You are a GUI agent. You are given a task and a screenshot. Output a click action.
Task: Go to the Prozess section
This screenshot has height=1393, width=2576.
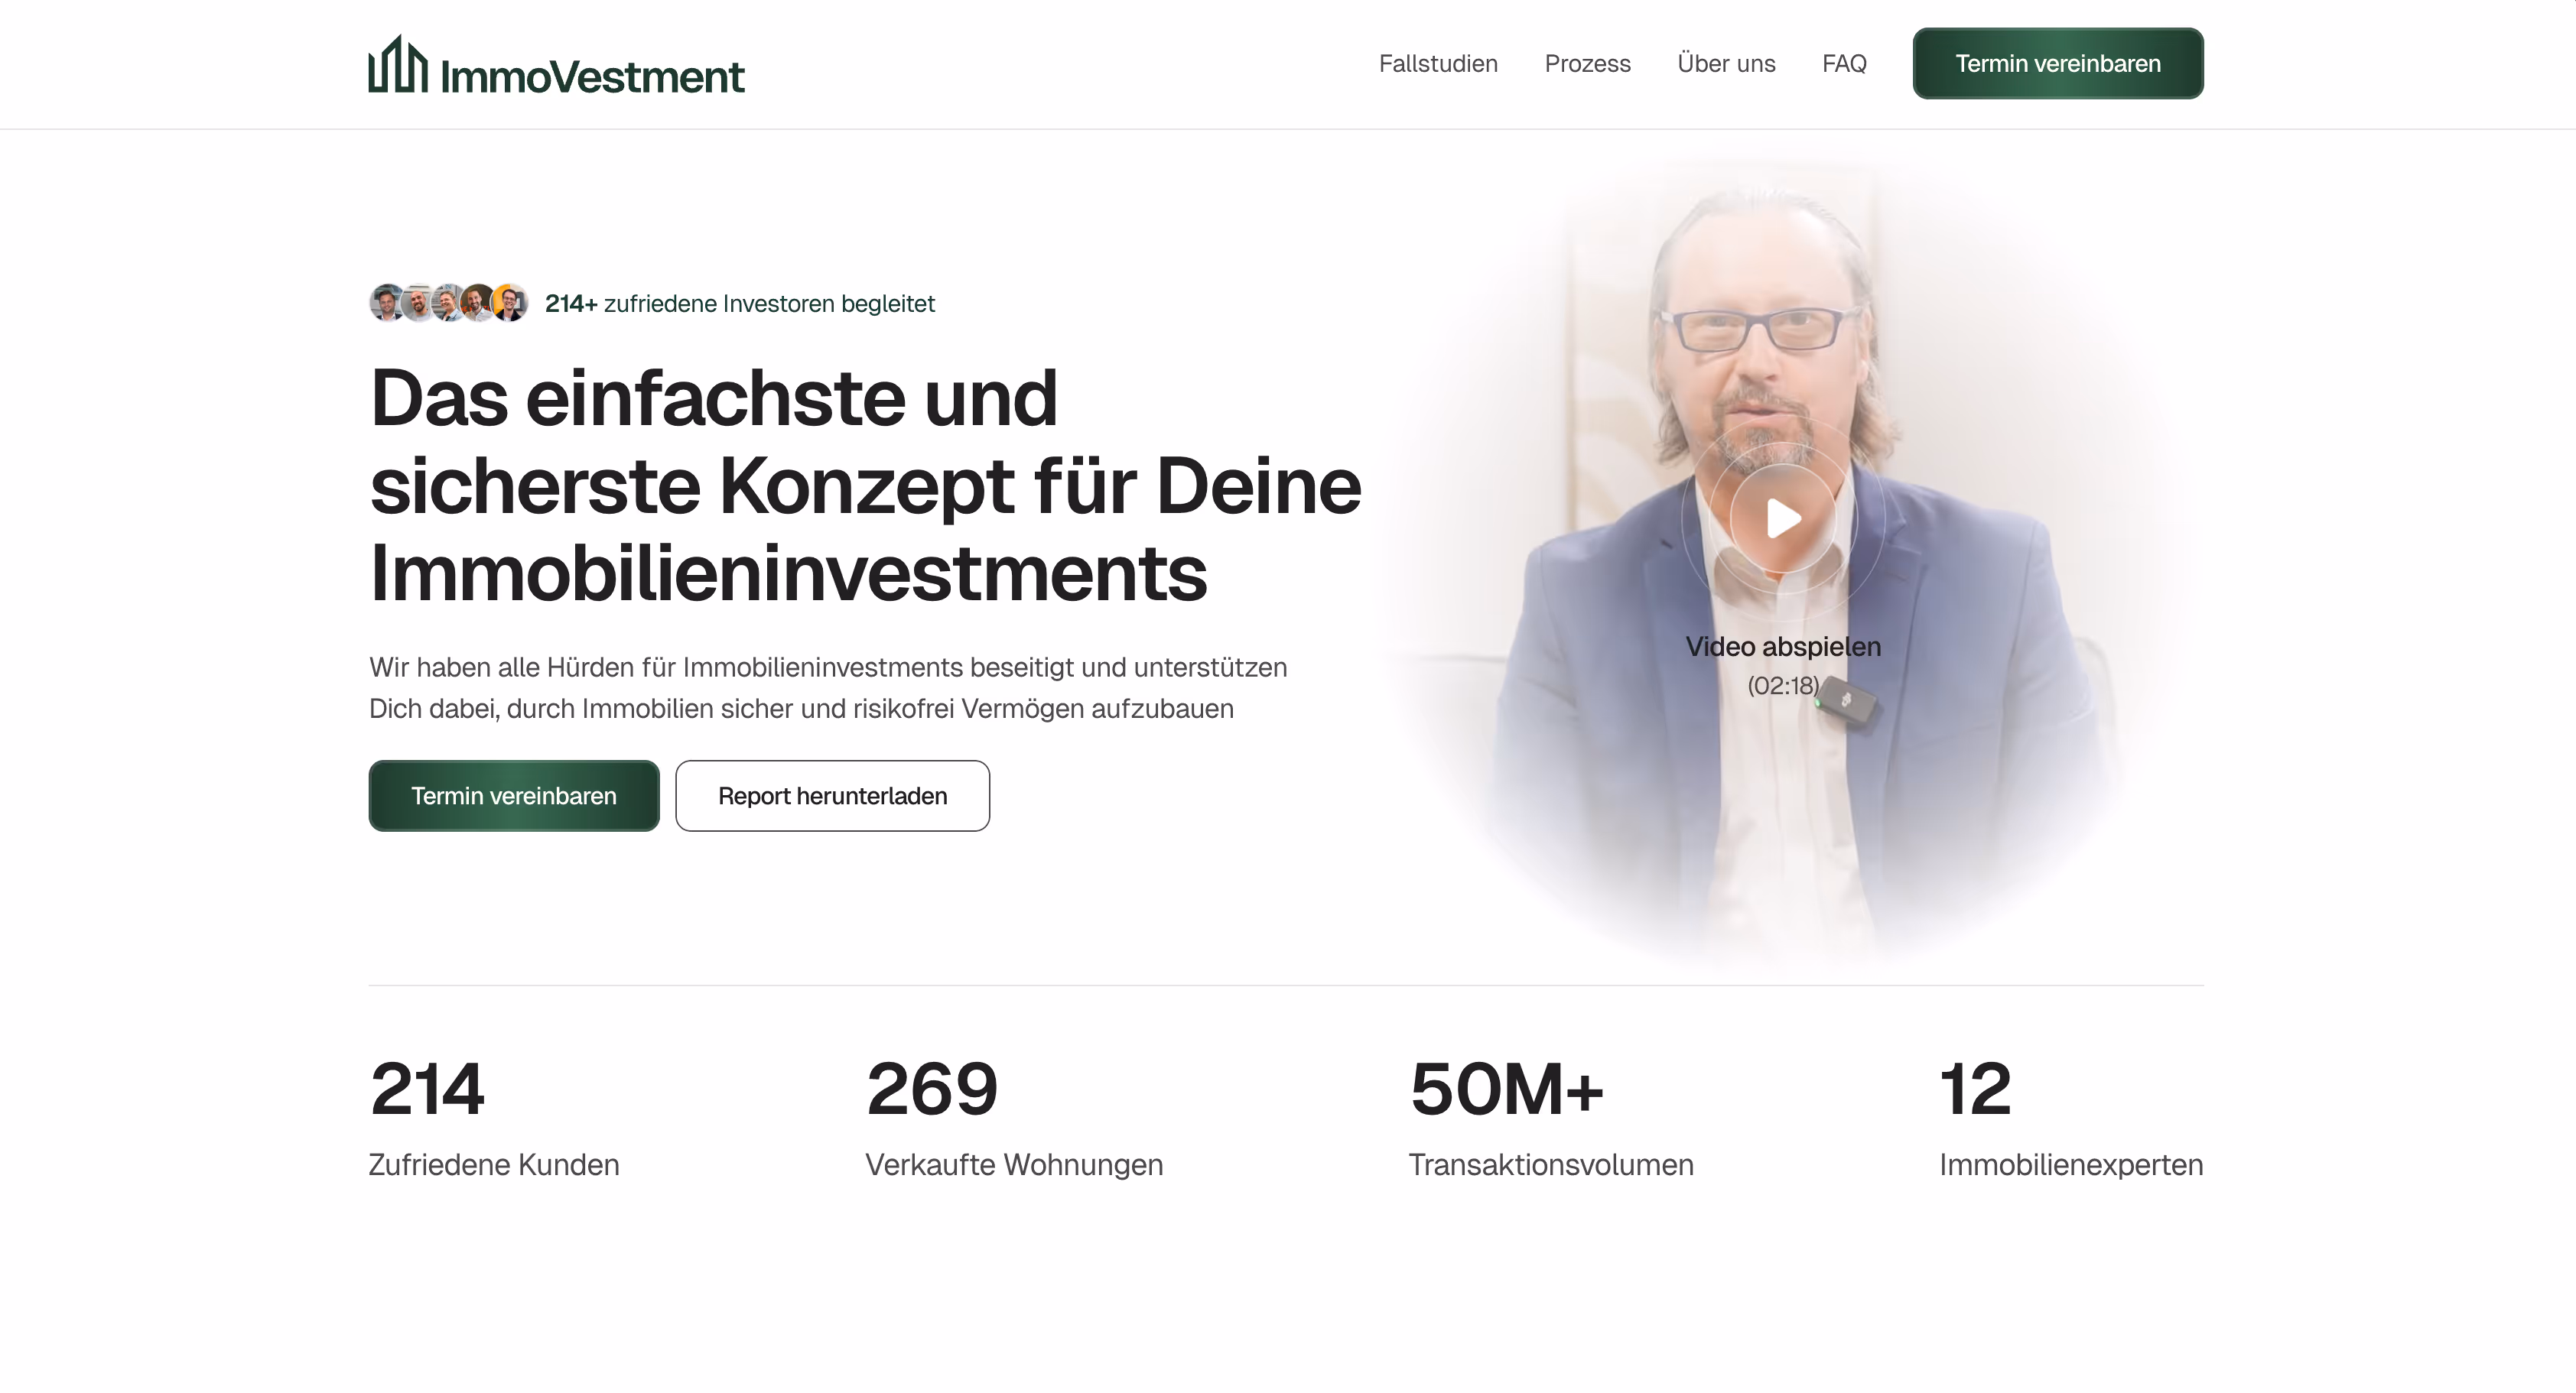1587,64
